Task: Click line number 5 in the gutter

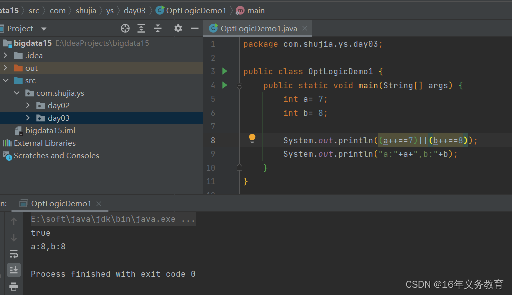Action: point(213,99)
